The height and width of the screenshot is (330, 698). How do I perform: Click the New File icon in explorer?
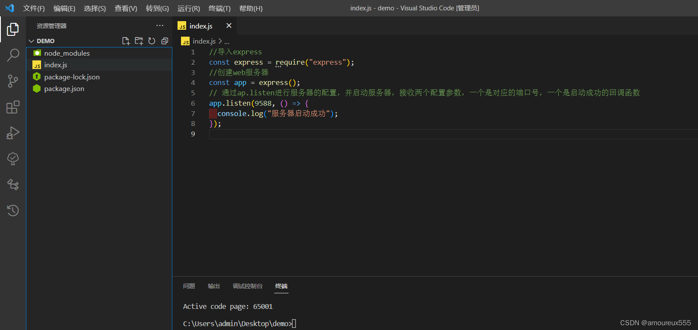(x=126, y=41)
